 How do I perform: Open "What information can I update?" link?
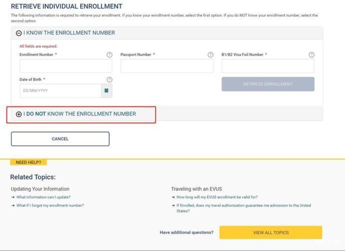[x=43, y=197]
